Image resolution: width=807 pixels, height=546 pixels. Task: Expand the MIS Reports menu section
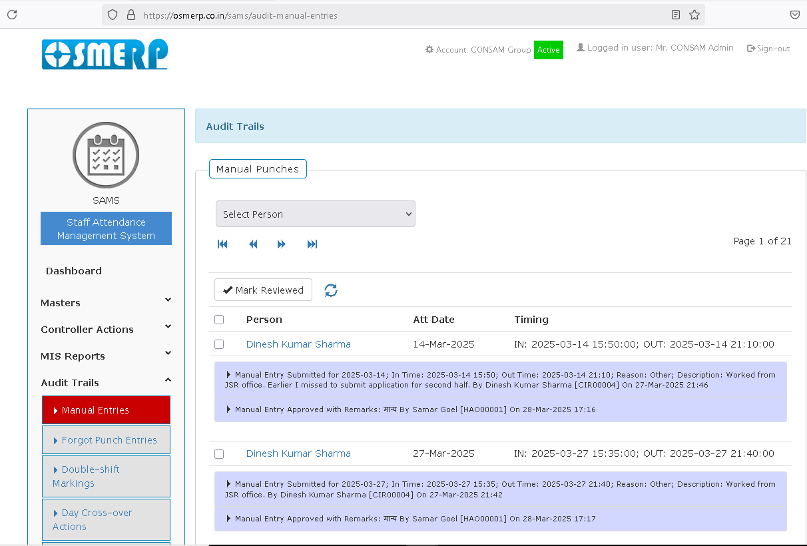pos(106,356)
